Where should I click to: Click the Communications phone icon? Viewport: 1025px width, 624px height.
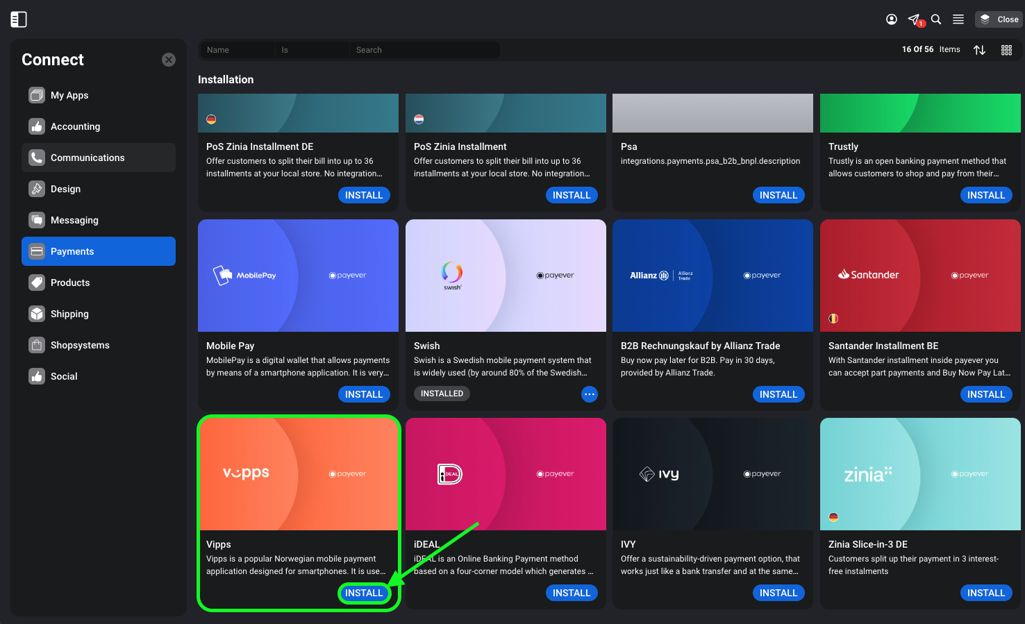(x=37, y=158)
